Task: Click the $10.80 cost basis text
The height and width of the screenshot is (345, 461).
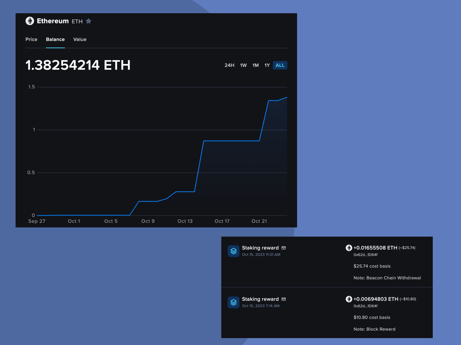Action: click(372, 317)
